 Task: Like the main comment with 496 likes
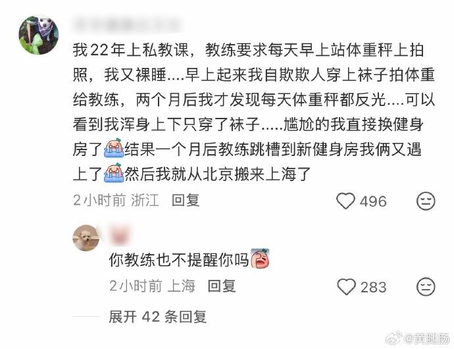tap(345, 201)
